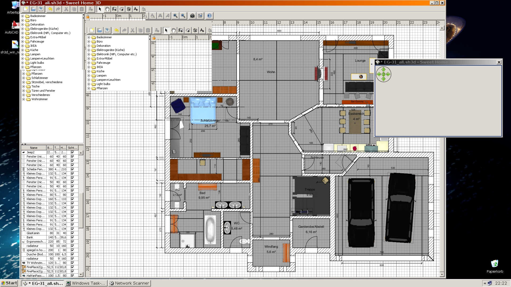Select the create walls tool under the title bar
Image resolution: width=511 pixels, height=287 pixels.
pyautogui.click(x=114, y=9)
